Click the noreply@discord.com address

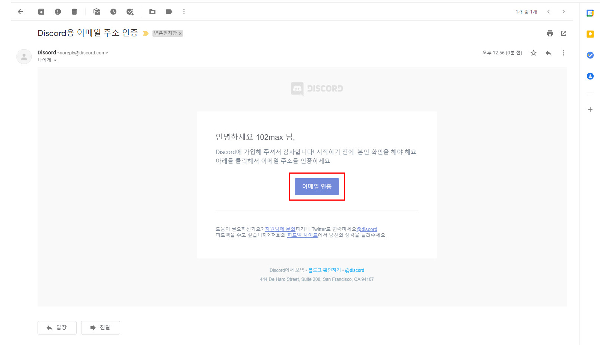click(x=83, y=53)
